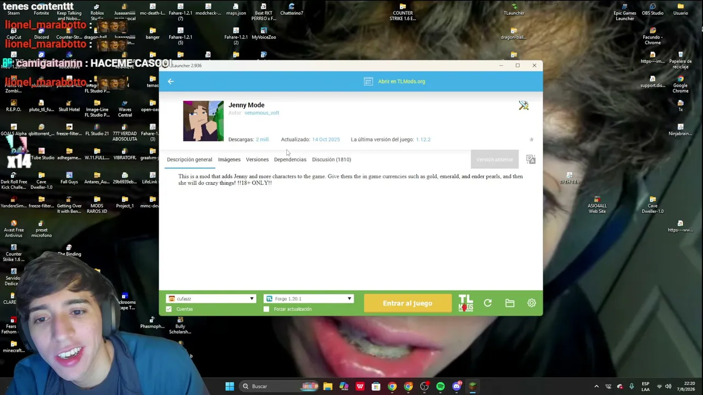Select the Avast Free Antivirus desktop icon
This screenshot has height=395, width=703.
coord(14,229)
